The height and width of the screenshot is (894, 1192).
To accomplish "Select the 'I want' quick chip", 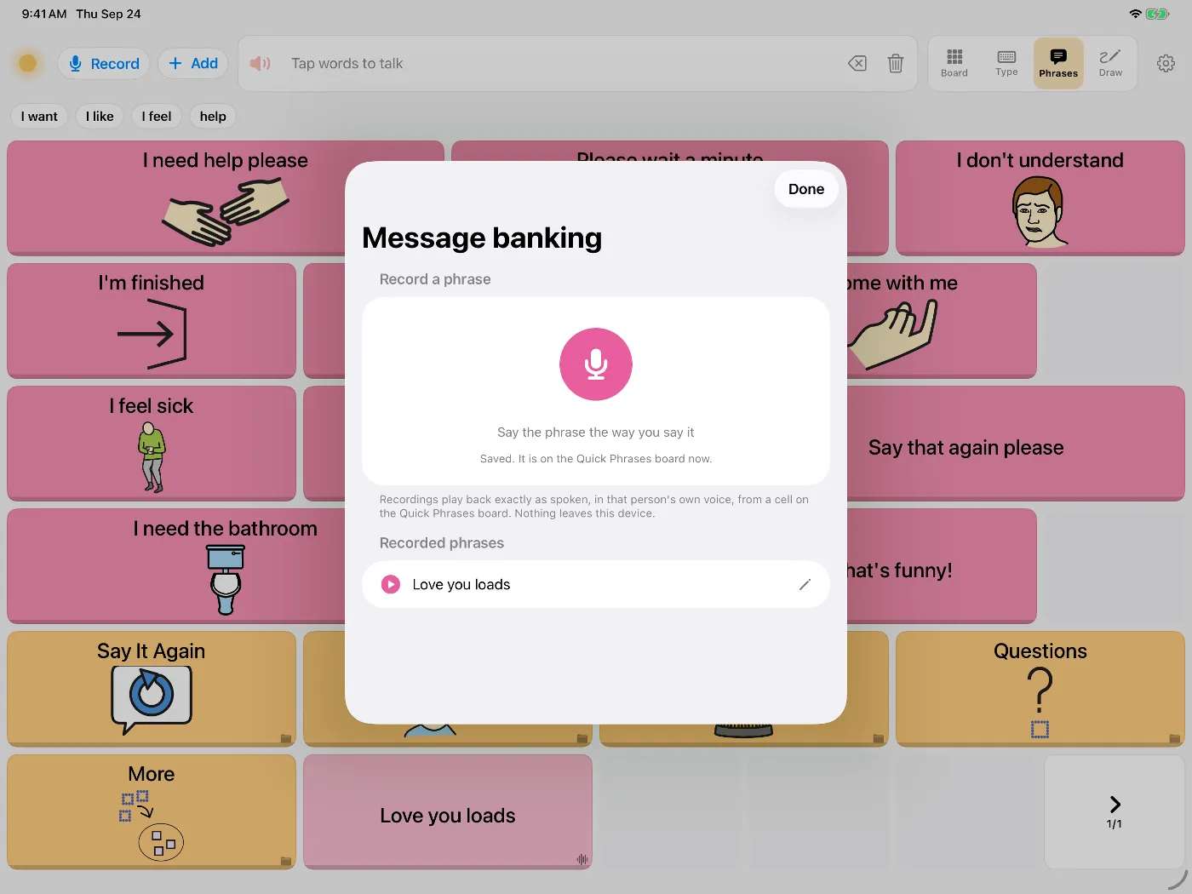I will [x=39, y=117].
